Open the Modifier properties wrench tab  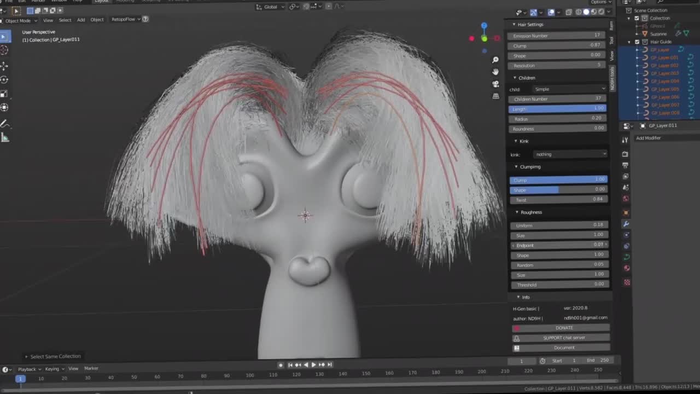(x=626, y=224)
